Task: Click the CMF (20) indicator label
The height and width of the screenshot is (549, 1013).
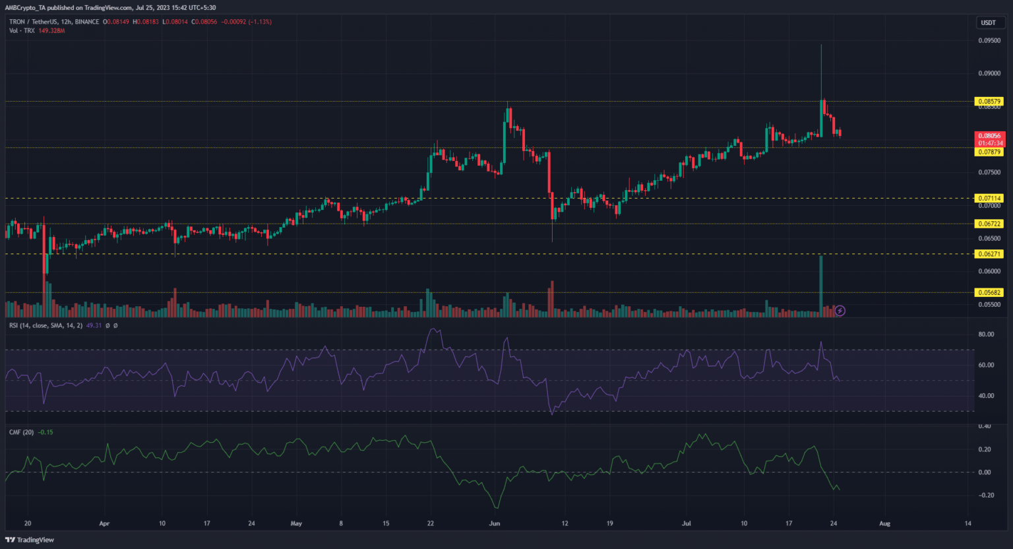Action: pyautogui.click(x=22, y=432)
